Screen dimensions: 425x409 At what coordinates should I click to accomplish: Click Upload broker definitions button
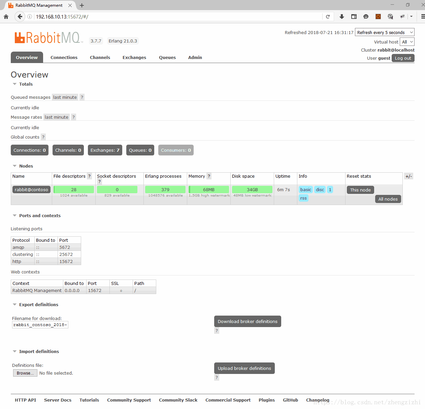coord(244,368)
